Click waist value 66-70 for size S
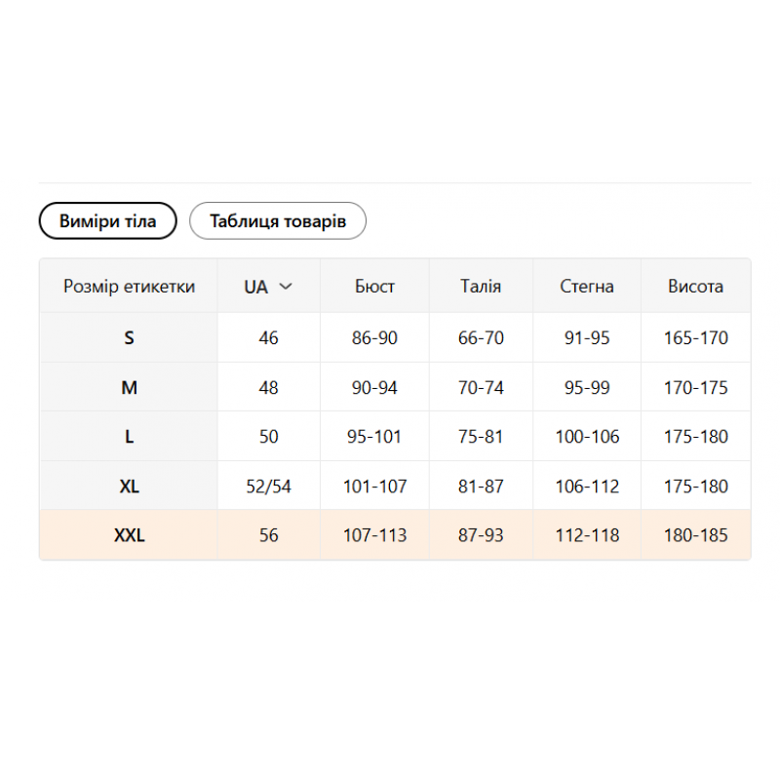This screenshot has width=780, height=780. click(481, 337)
